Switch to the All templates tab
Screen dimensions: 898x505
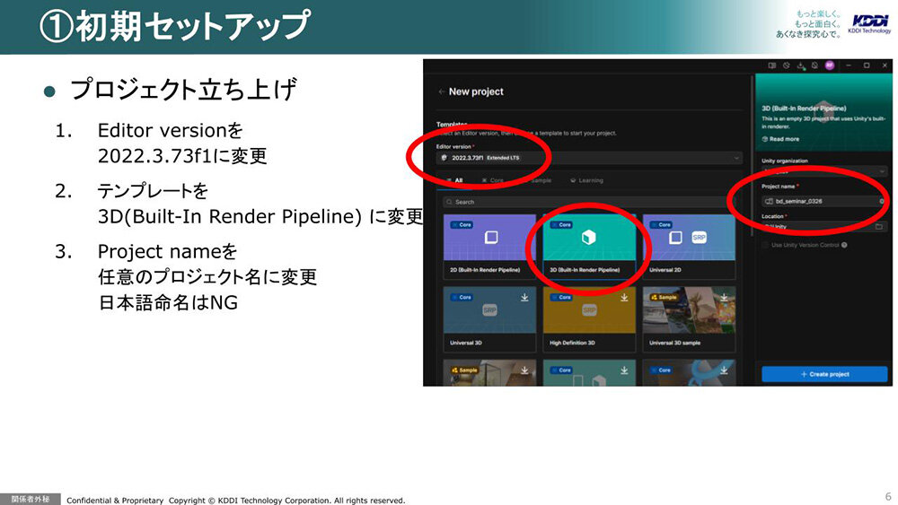[x=456, y=180]
